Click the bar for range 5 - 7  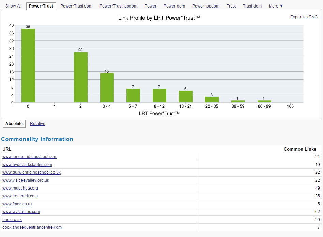[x=133, y=96]
